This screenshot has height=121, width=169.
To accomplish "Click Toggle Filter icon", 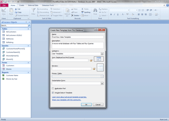I will pyautogui.click(x=51, y=16).
